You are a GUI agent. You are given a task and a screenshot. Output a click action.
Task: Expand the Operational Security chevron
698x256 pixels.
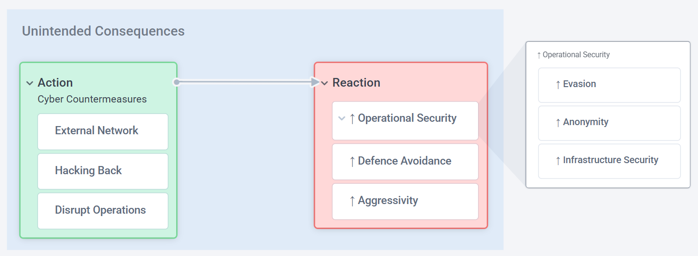point(342,118)
